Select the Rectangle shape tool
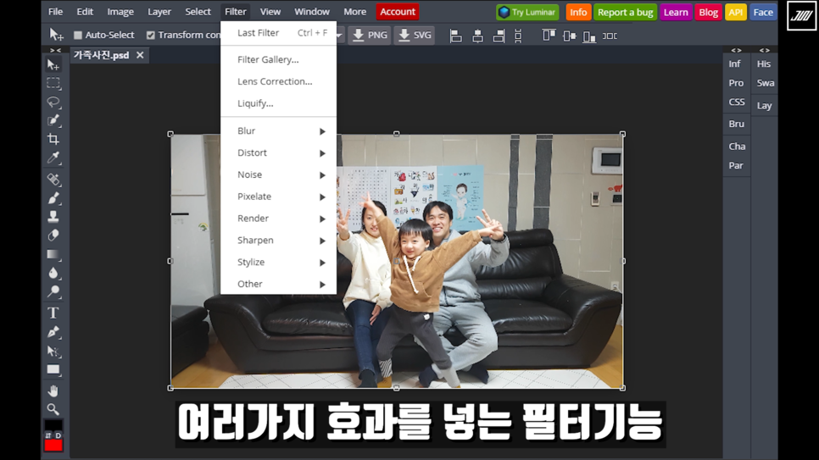 (53, 369)
